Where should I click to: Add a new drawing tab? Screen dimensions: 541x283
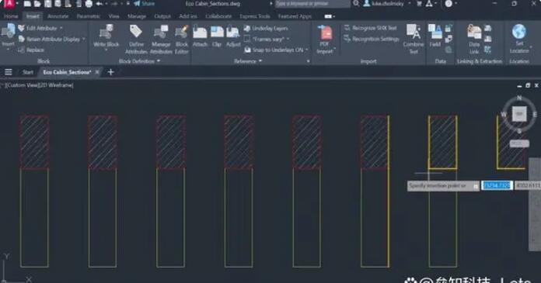click(x=110, y=72)
